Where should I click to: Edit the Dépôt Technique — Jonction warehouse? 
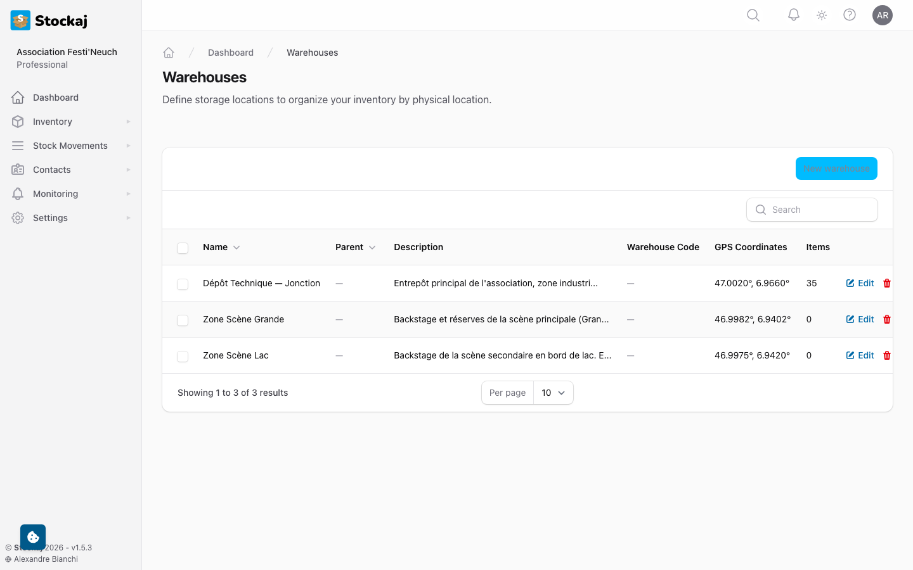tap(860, 283)
